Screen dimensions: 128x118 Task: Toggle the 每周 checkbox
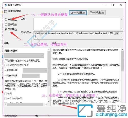click(x=6, y=94)
